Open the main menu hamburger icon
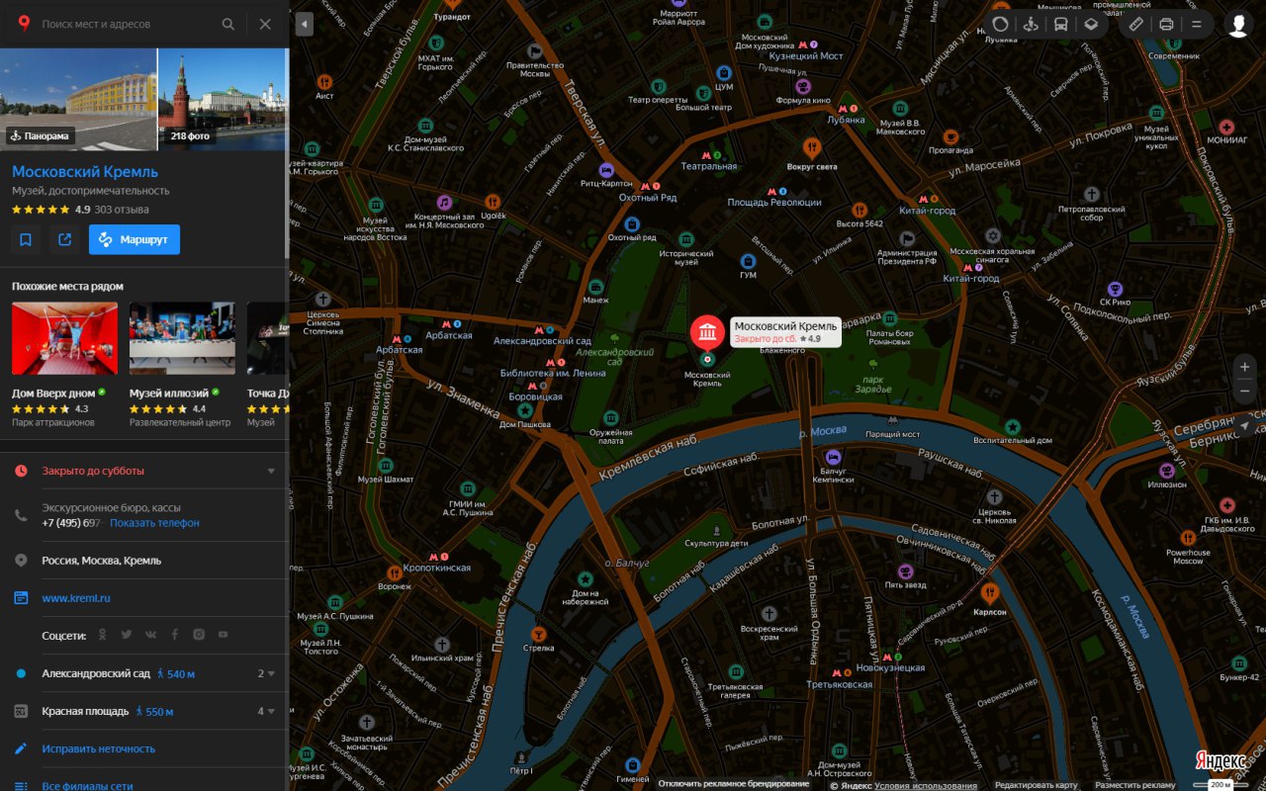 [x=1197, y=24]
